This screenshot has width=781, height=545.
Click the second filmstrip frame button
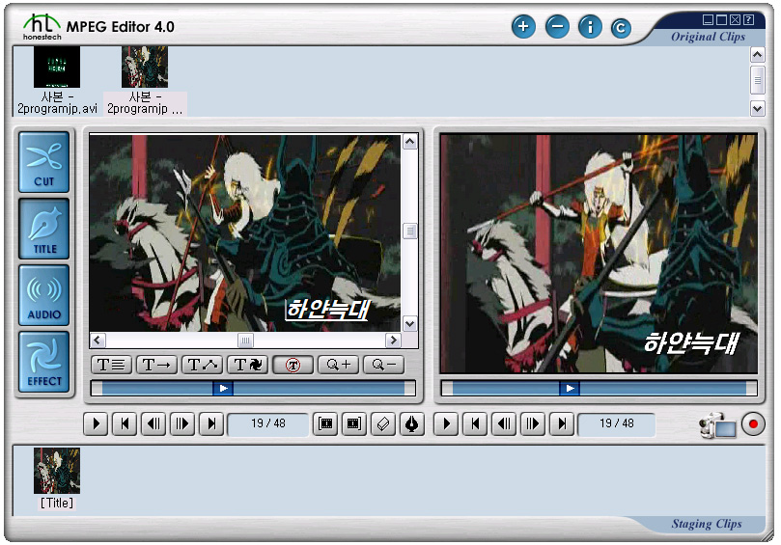[x=354, y=424]
